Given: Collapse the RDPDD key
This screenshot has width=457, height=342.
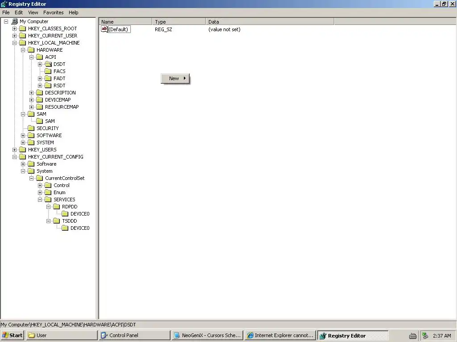Looking at the screenshot, I should pos(48,207).
